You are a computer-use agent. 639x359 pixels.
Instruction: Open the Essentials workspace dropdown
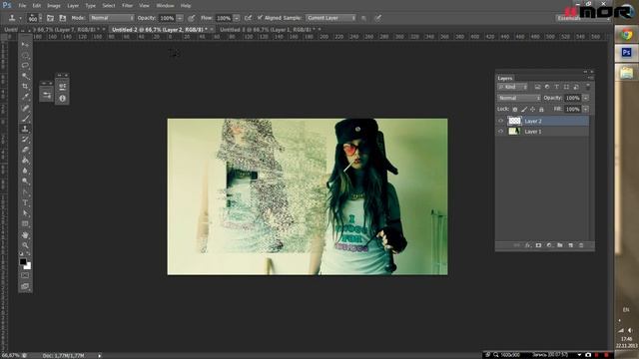point(583,18)
